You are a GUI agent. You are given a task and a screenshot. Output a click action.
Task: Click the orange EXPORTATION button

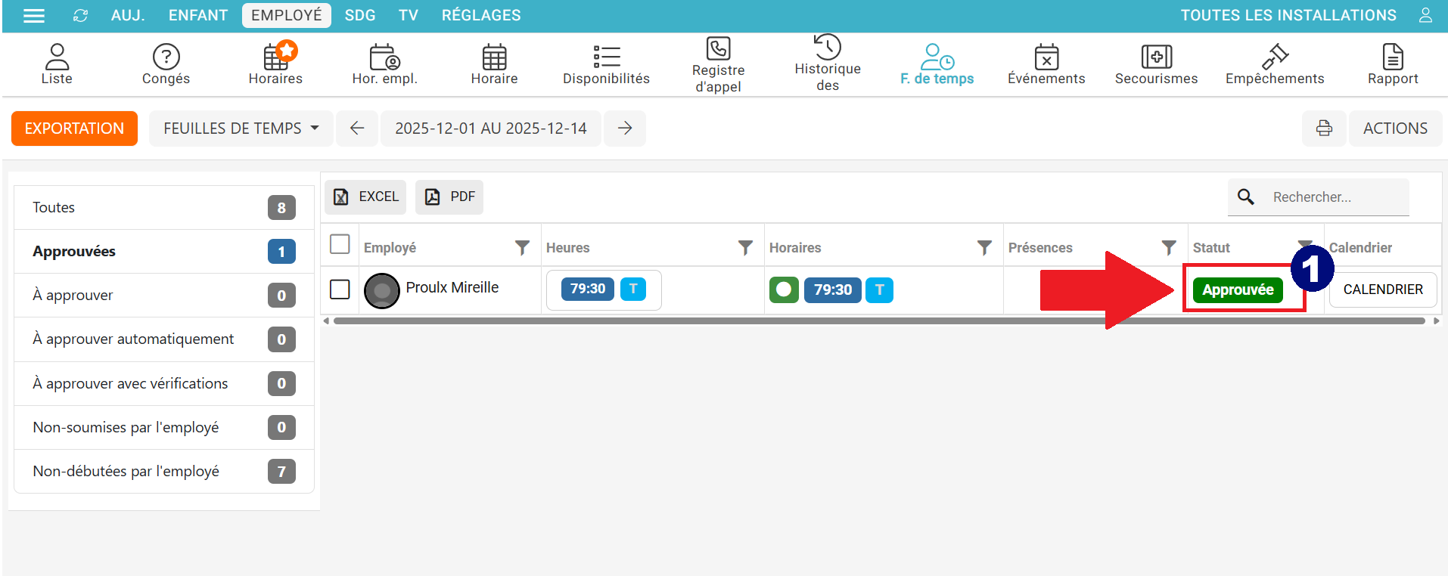(x=74, y=129)
